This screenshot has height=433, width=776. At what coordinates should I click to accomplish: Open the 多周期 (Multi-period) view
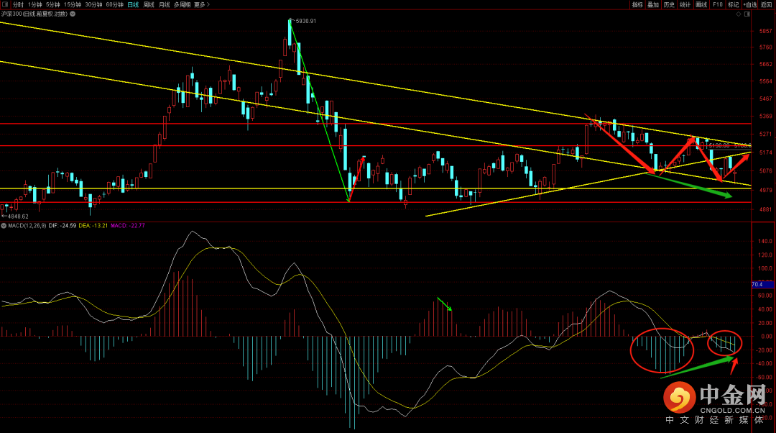tap(182, 4)
